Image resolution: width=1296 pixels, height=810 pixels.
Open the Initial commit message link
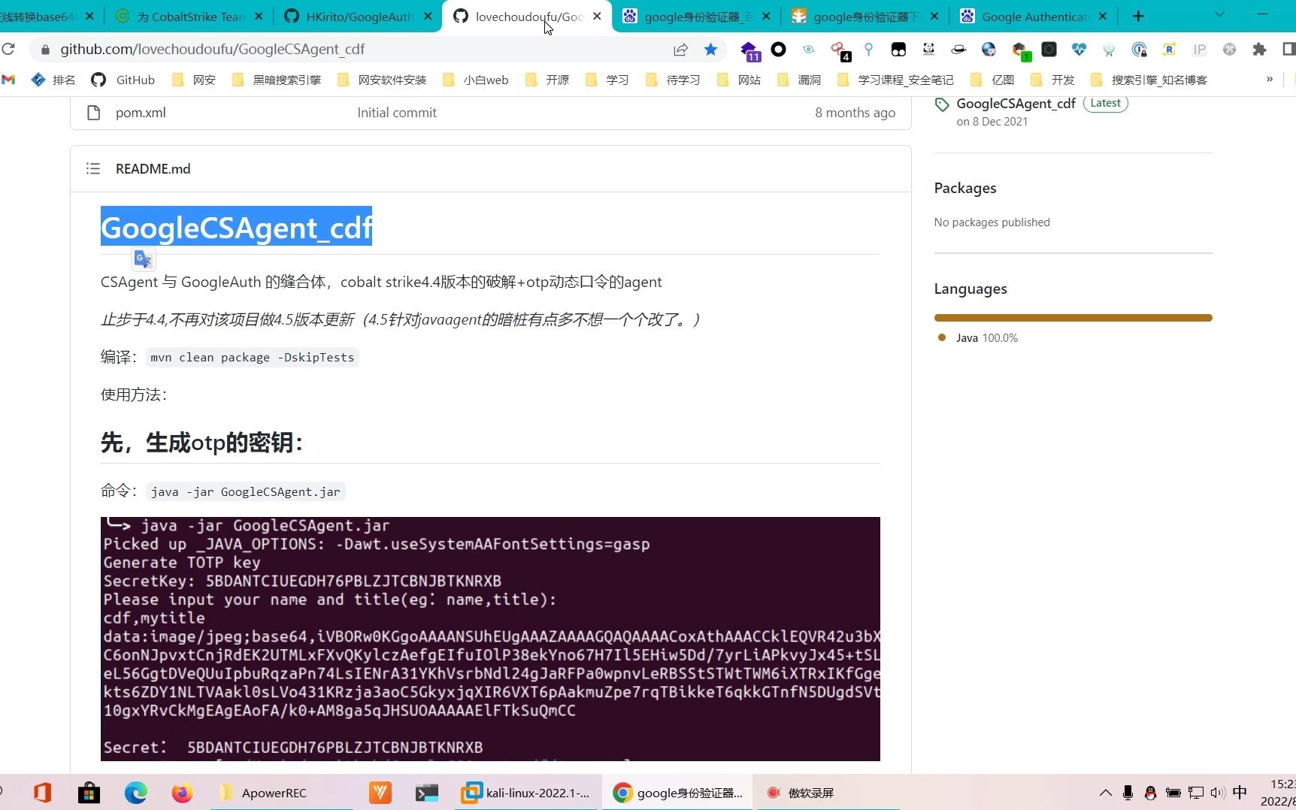(397, 113)
